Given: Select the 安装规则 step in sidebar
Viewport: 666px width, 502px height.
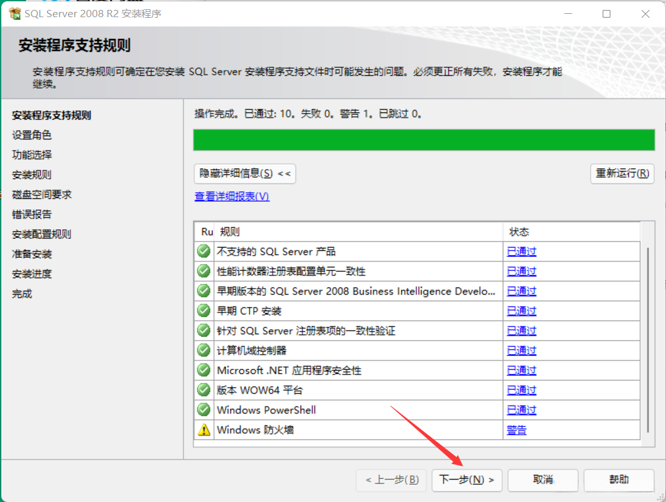Looking at the screenshot, I should [32, 174].
